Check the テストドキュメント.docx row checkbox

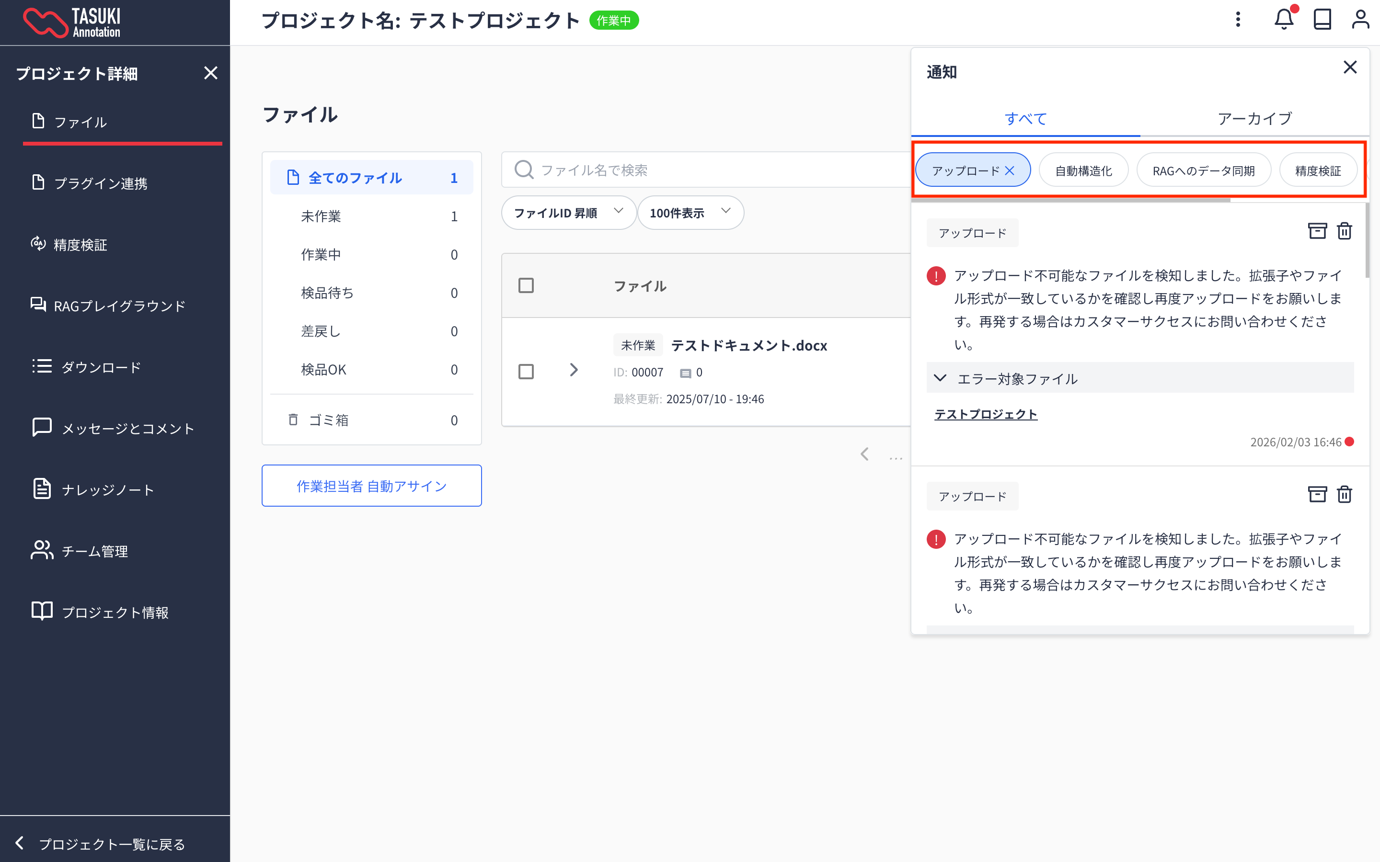526,372
